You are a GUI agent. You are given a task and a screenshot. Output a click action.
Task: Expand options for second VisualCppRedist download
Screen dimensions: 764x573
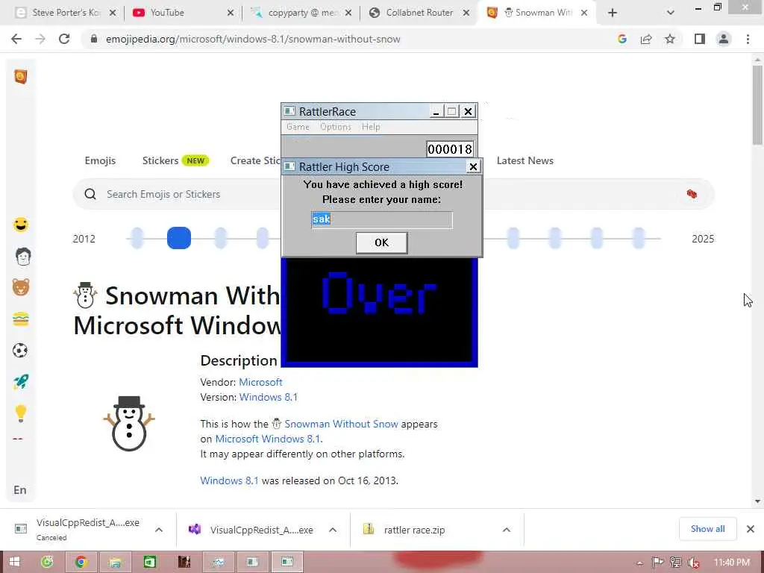pyautogui.click(x=333, y=530)
